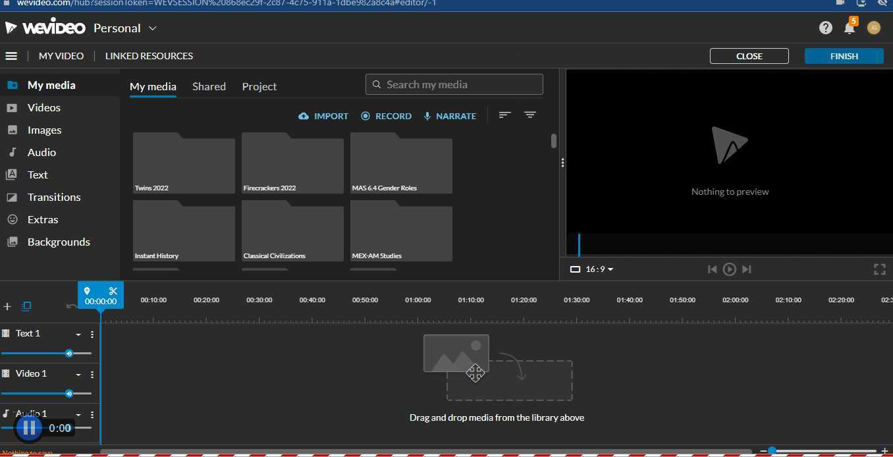This screenshot has height=457, width=893.
Task: Click the FINISH button
Action: (844, 56)
